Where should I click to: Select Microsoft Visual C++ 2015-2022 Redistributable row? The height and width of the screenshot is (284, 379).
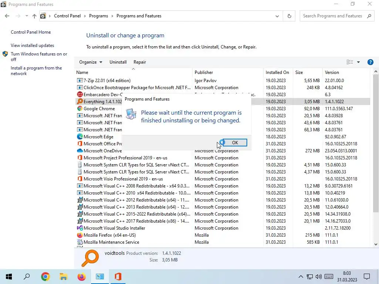pyautogui.click(x=223, y=214)
